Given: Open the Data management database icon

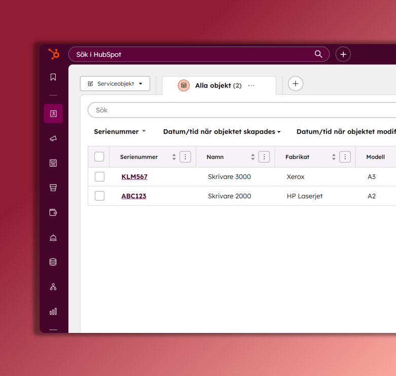Looking at the screenshot, I should pos(53,262).
